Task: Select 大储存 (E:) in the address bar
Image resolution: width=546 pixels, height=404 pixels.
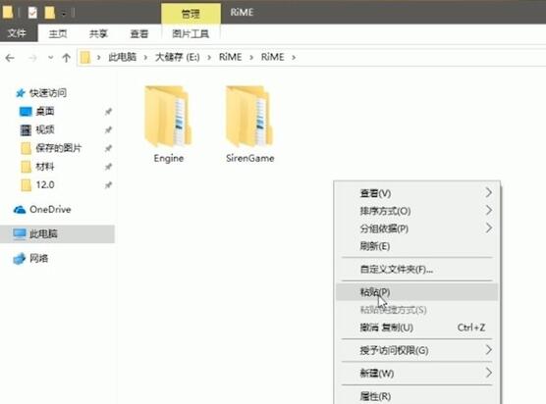Action: click(x=177, y=58)
